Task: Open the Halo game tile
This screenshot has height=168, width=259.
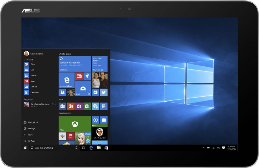Action: click(x=100, y=132)
